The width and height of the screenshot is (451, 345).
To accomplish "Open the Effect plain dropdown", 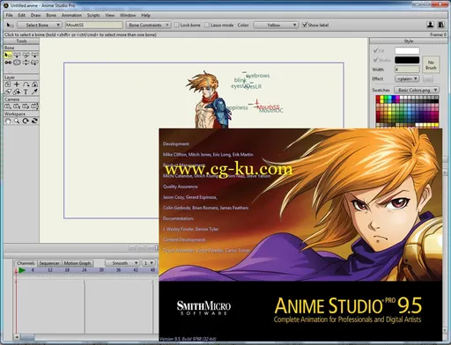I will pos(407,79).
